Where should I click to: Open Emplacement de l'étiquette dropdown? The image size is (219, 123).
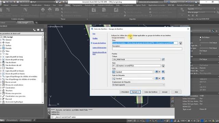164,85
